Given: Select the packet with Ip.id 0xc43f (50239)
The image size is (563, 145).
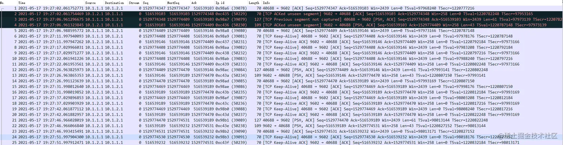Looking at the screenshot, I should point(281,142).
